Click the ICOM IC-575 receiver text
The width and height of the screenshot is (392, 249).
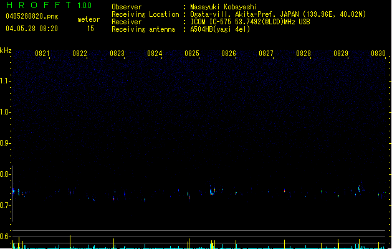[x=251, y=22]
